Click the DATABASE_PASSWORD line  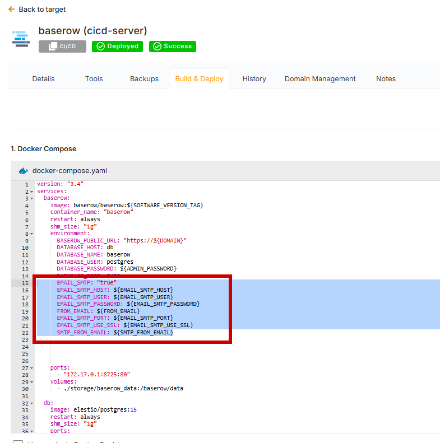pyautogui.click(x=117, y=269)
